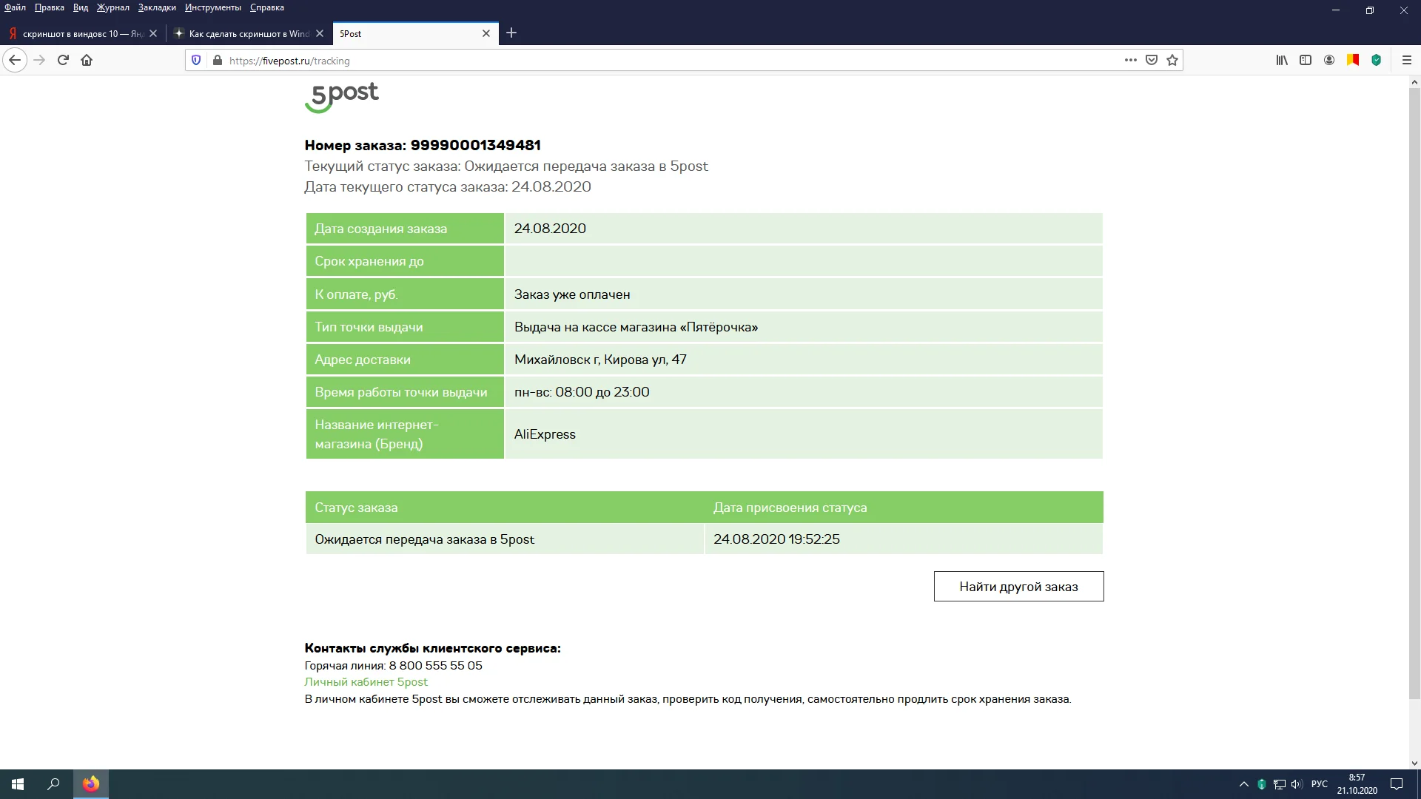Click the back navigation arrow
The height and width of the screenshot is (799, 1421).
click(x=15, y=61)
